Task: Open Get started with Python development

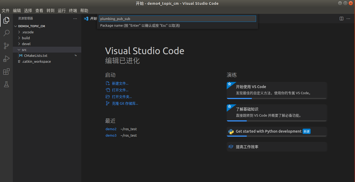Action: point(277,132)
